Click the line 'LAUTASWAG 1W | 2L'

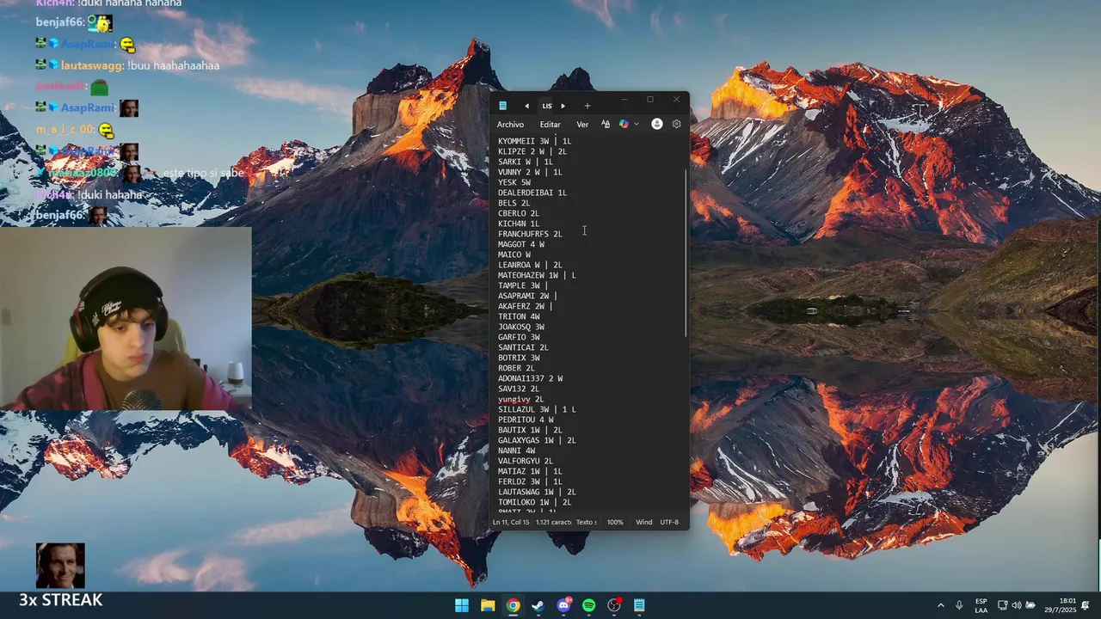point(537,492)
